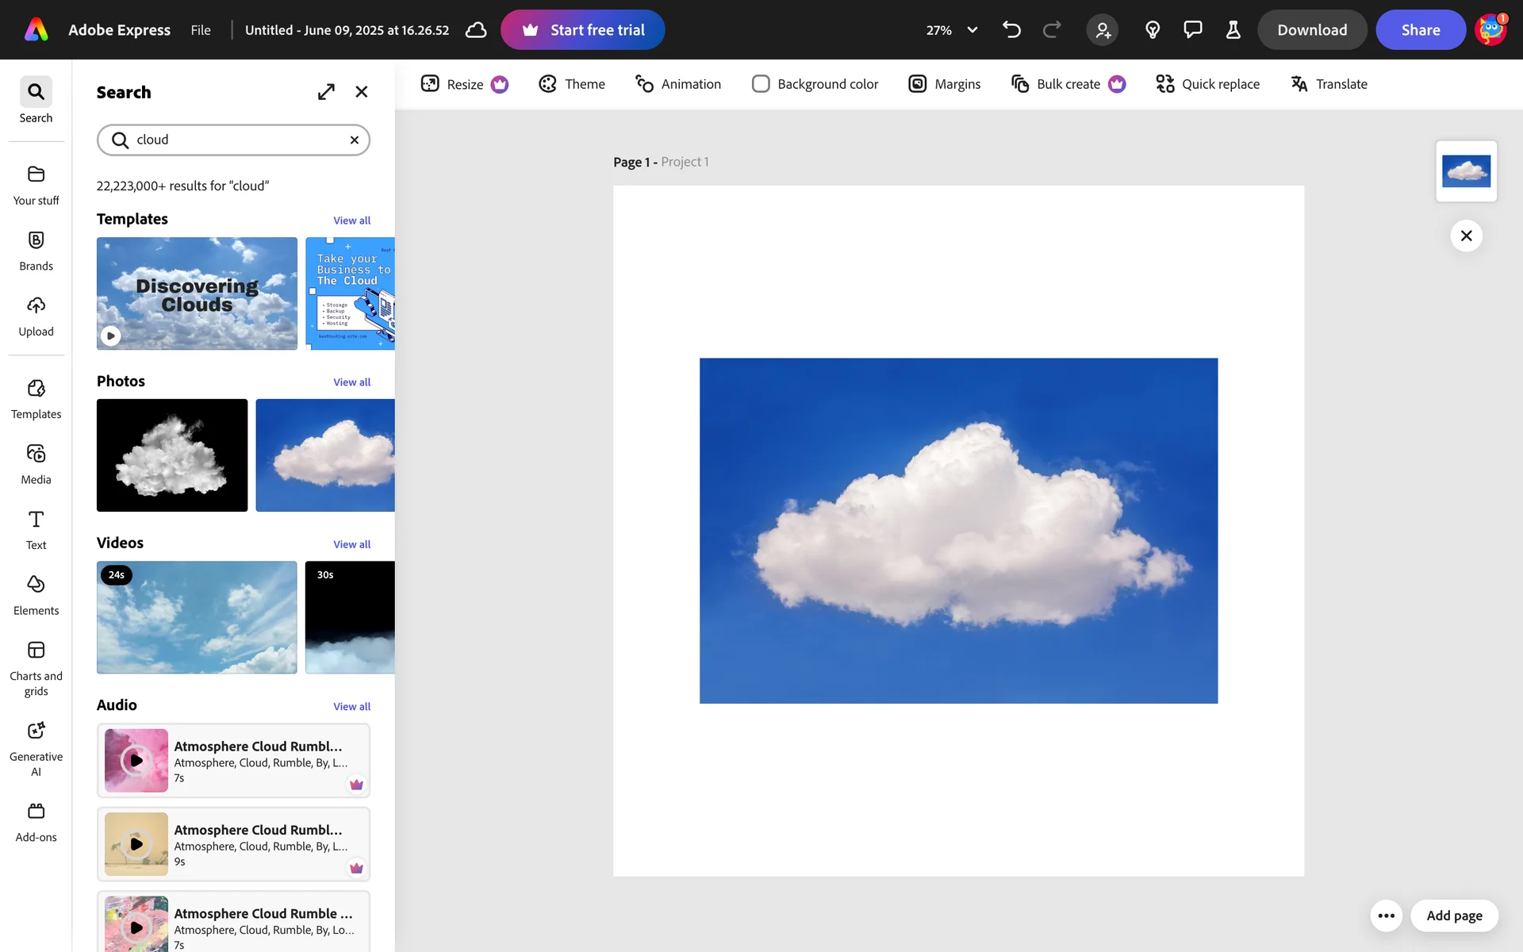Click the Translate tool icon

1299,84
